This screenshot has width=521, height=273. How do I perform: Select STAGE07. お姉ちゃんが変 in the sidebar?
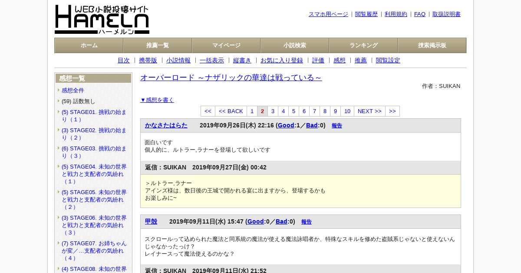[94, 251]
